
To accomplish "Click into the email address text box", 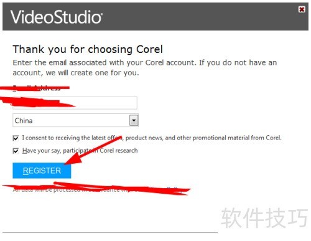I will pos(75,103).
